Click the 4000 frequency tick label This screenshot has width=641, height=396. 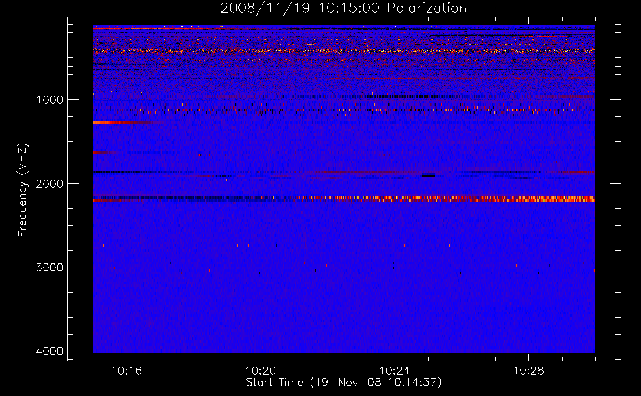pos(50,351)
